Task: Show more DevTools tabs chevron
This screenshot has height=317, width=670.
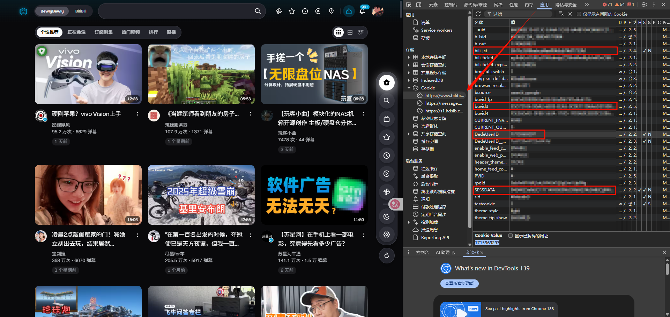Action: coord(587,5)
